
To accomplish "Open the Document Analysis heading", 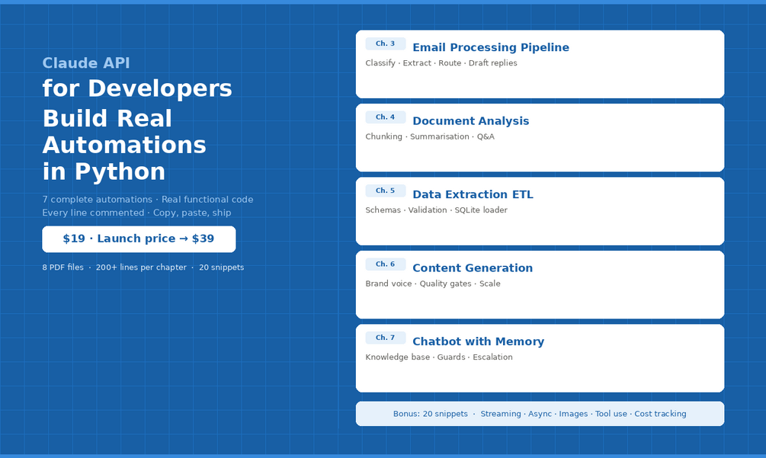I will [x=470, y=121].
